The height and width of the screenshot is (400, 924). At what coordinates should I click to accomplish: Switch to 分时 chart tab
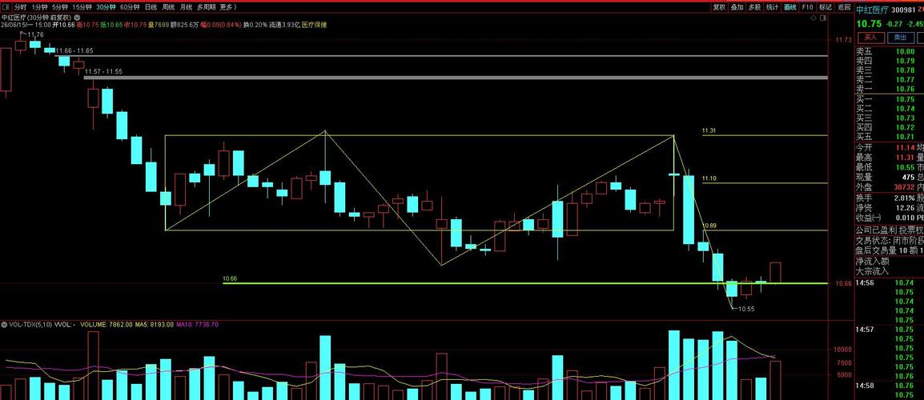[x=20, y=7]
